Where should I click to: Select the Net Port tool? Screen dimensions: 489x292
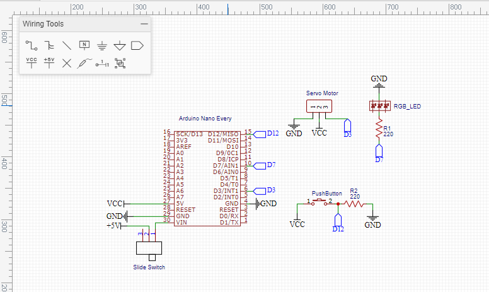tap(137, 46)
